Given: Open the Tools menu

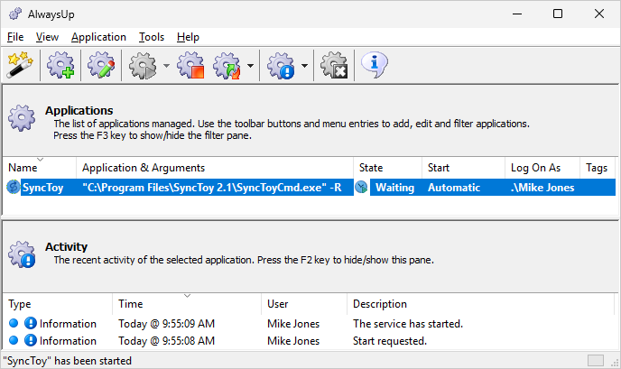Looking at the screenshot, I should (x=152, y=37).
